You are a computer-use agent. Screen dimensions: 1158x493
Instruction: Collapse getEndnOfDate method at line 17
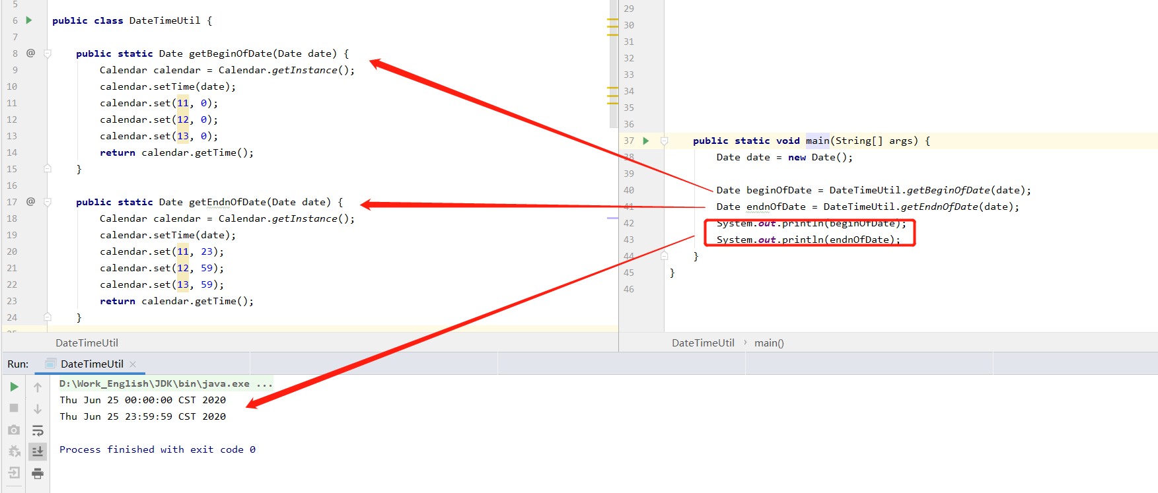coord(48,202)
